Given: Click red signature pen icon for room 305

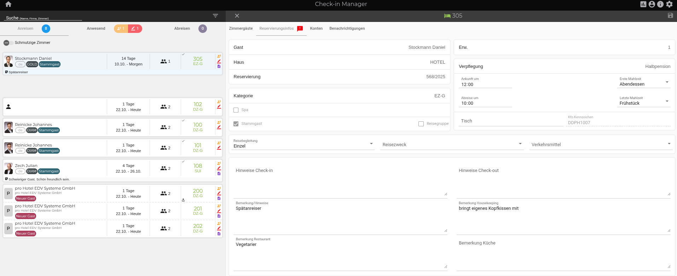Looking at the screenshot, I should point(219,61).
